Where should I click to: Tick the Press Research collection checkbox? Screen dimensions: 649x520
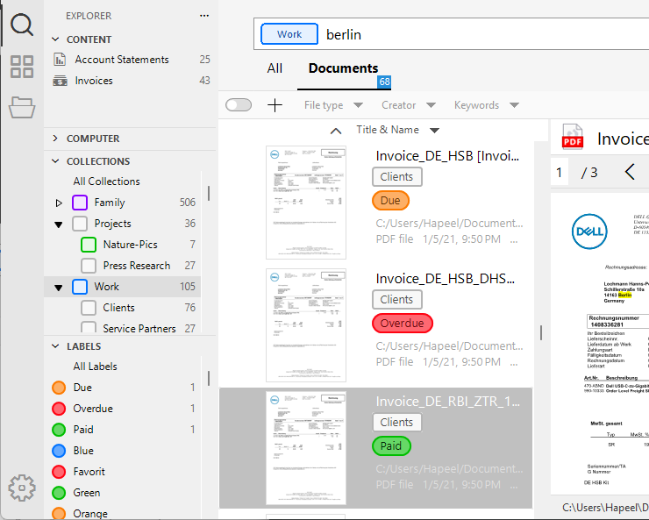coord(89,266)
